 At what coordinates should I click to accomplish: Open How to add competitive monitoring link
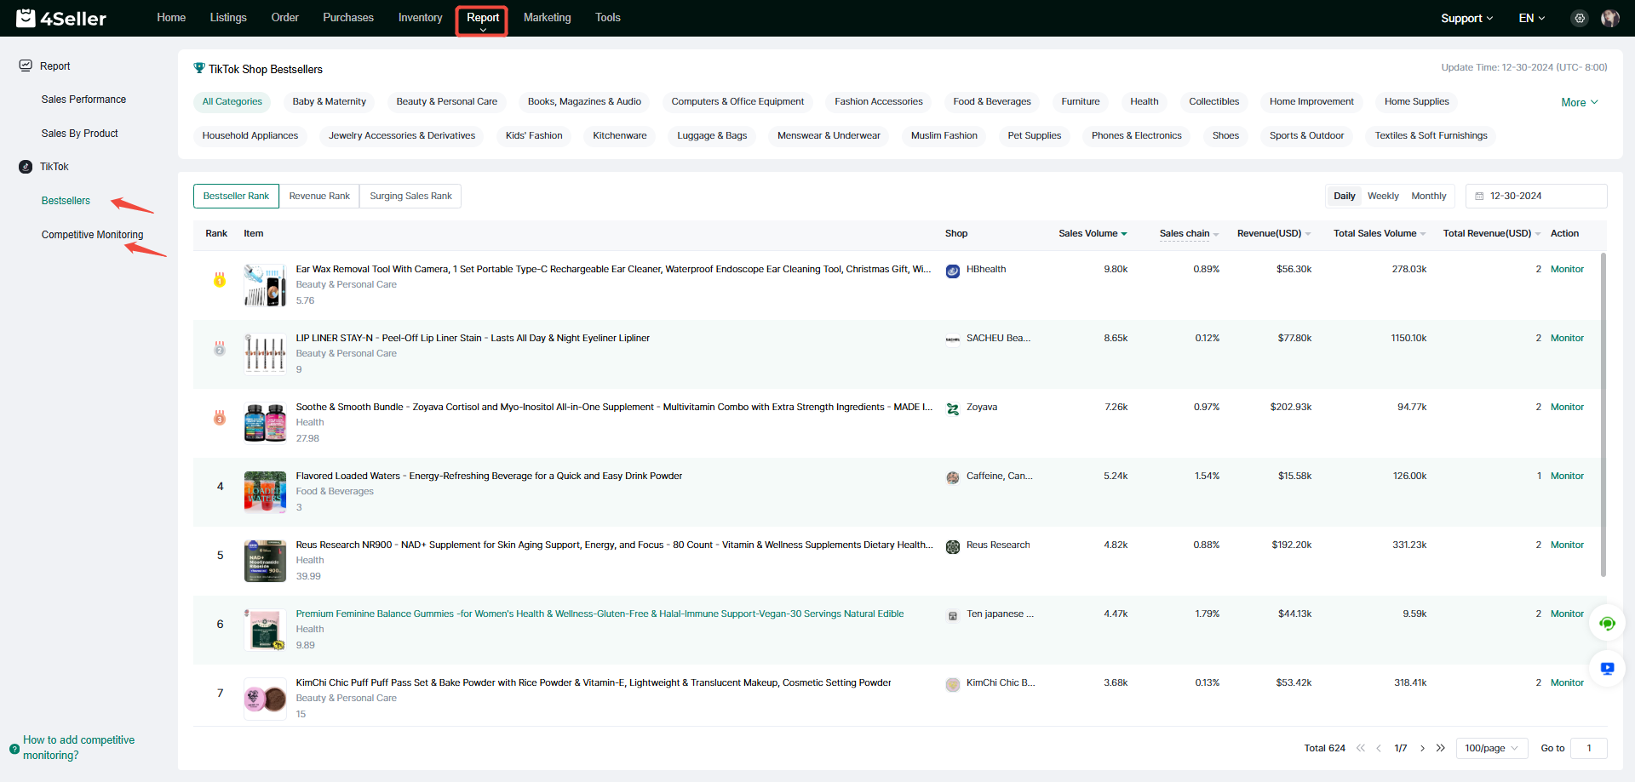pos(78,747)
